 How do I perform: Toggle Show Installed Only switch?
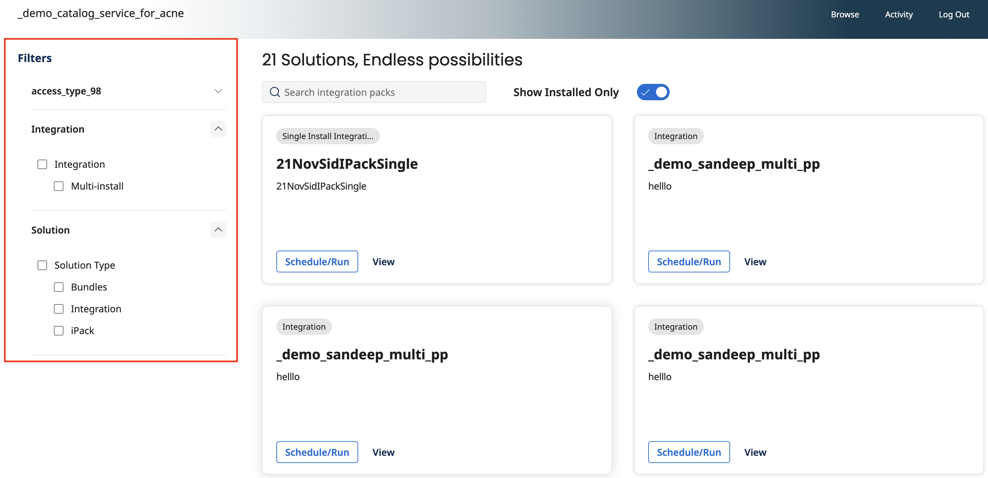653,92
